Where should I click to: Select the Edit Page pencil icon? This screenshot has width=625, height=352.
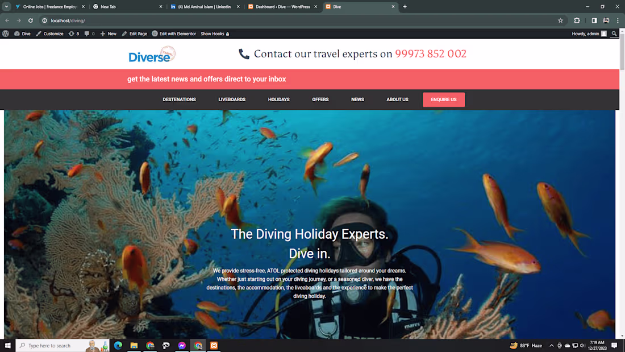124,34
